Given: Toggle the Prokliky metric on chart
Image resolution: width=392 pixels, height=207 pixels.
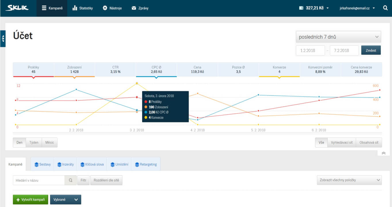Looking at the screenshot, I should 33,69.
